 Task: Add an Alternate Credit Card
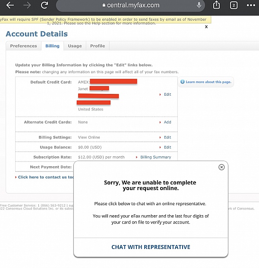tap(167, 122)
